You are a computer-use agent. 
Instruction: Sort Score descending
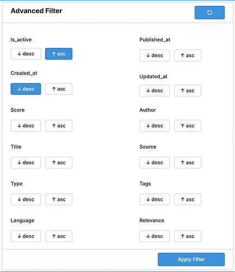point(26,126)
